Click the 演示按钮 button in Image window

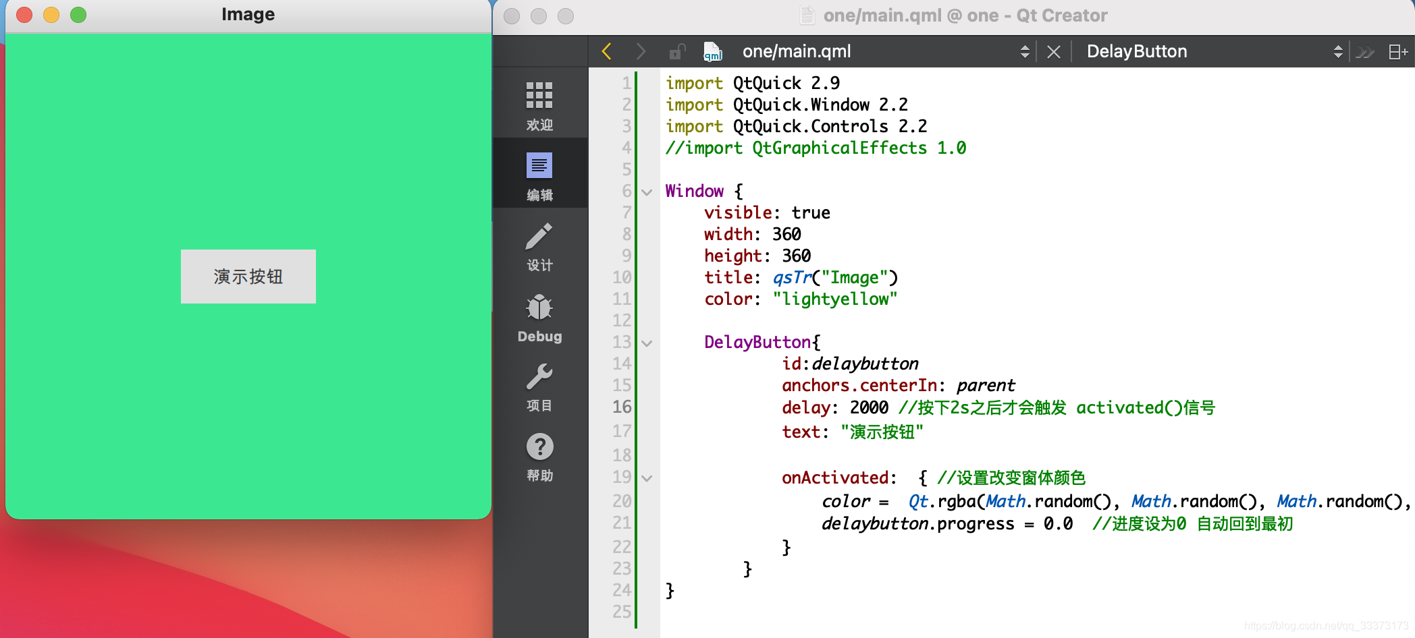248,277
